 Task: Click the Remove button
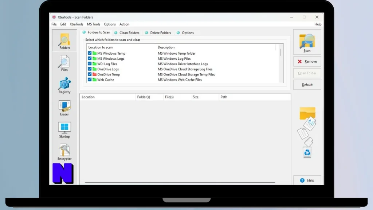(307, 61)
